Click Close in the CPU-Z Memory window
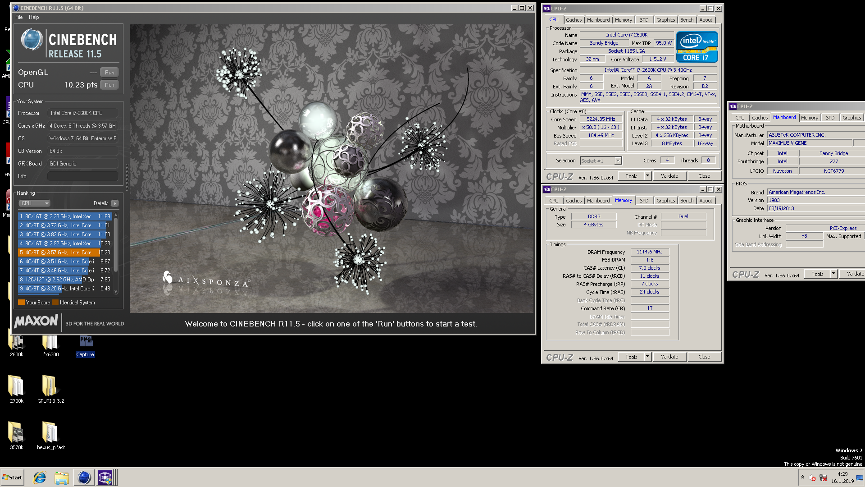The height and width of the screenshot is (487, 865). coord(704,357)
